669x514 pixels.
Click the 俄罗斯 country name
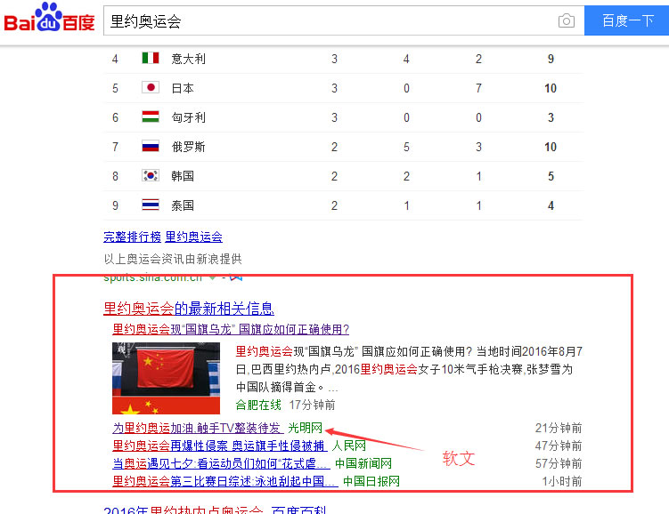click(188, 147)
